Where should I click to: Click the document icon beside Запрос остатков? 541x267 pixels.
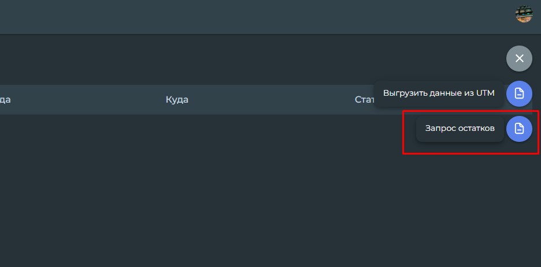point(519,129)
